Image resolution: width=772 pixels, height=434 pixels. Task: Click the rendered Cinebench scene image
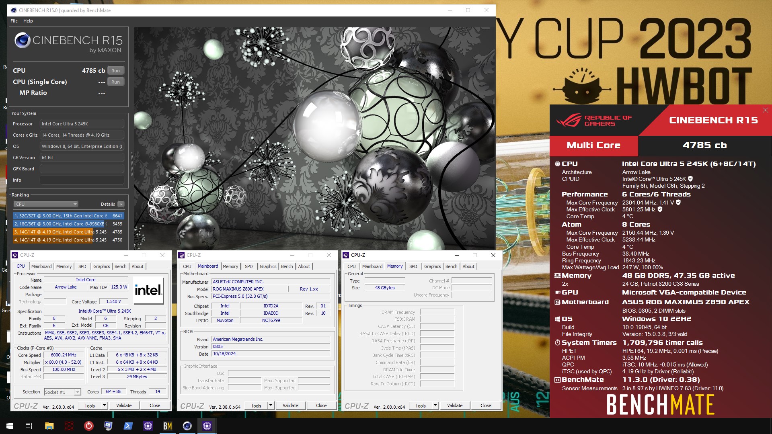(314, 139)
